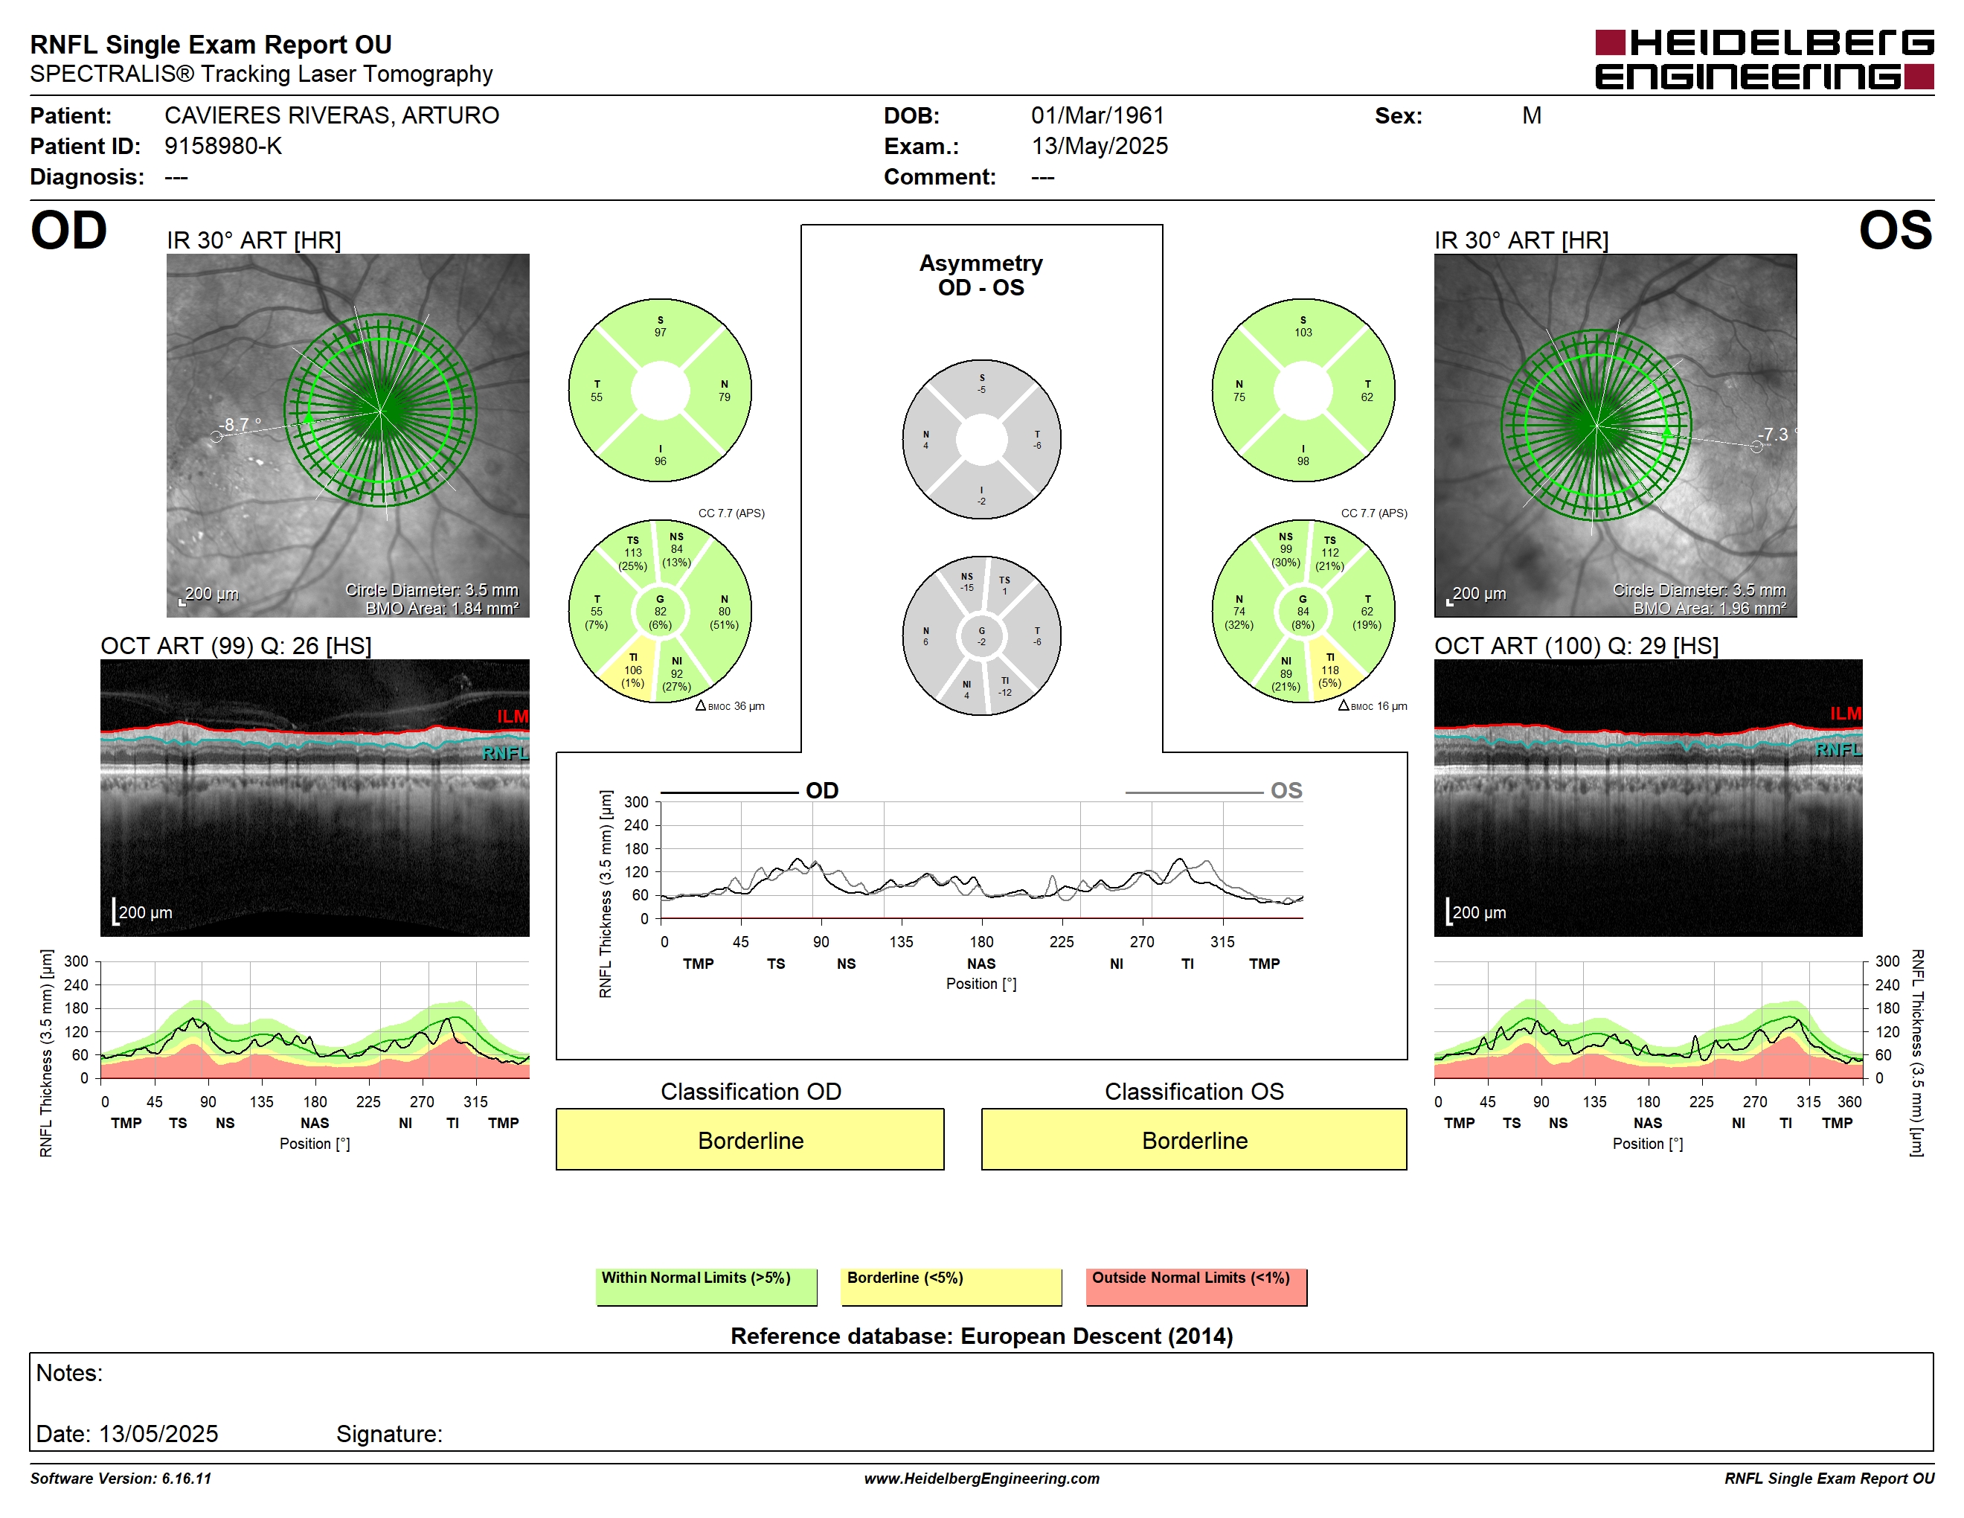This screenshot has height=1518, width=1964.
Task: Select patient ID 9158980-K
Action: tap(223, 146)
